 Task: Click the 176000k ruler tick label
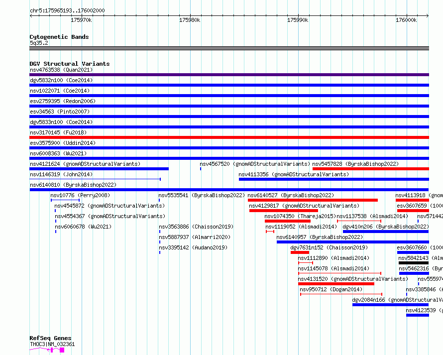[406, 20]
